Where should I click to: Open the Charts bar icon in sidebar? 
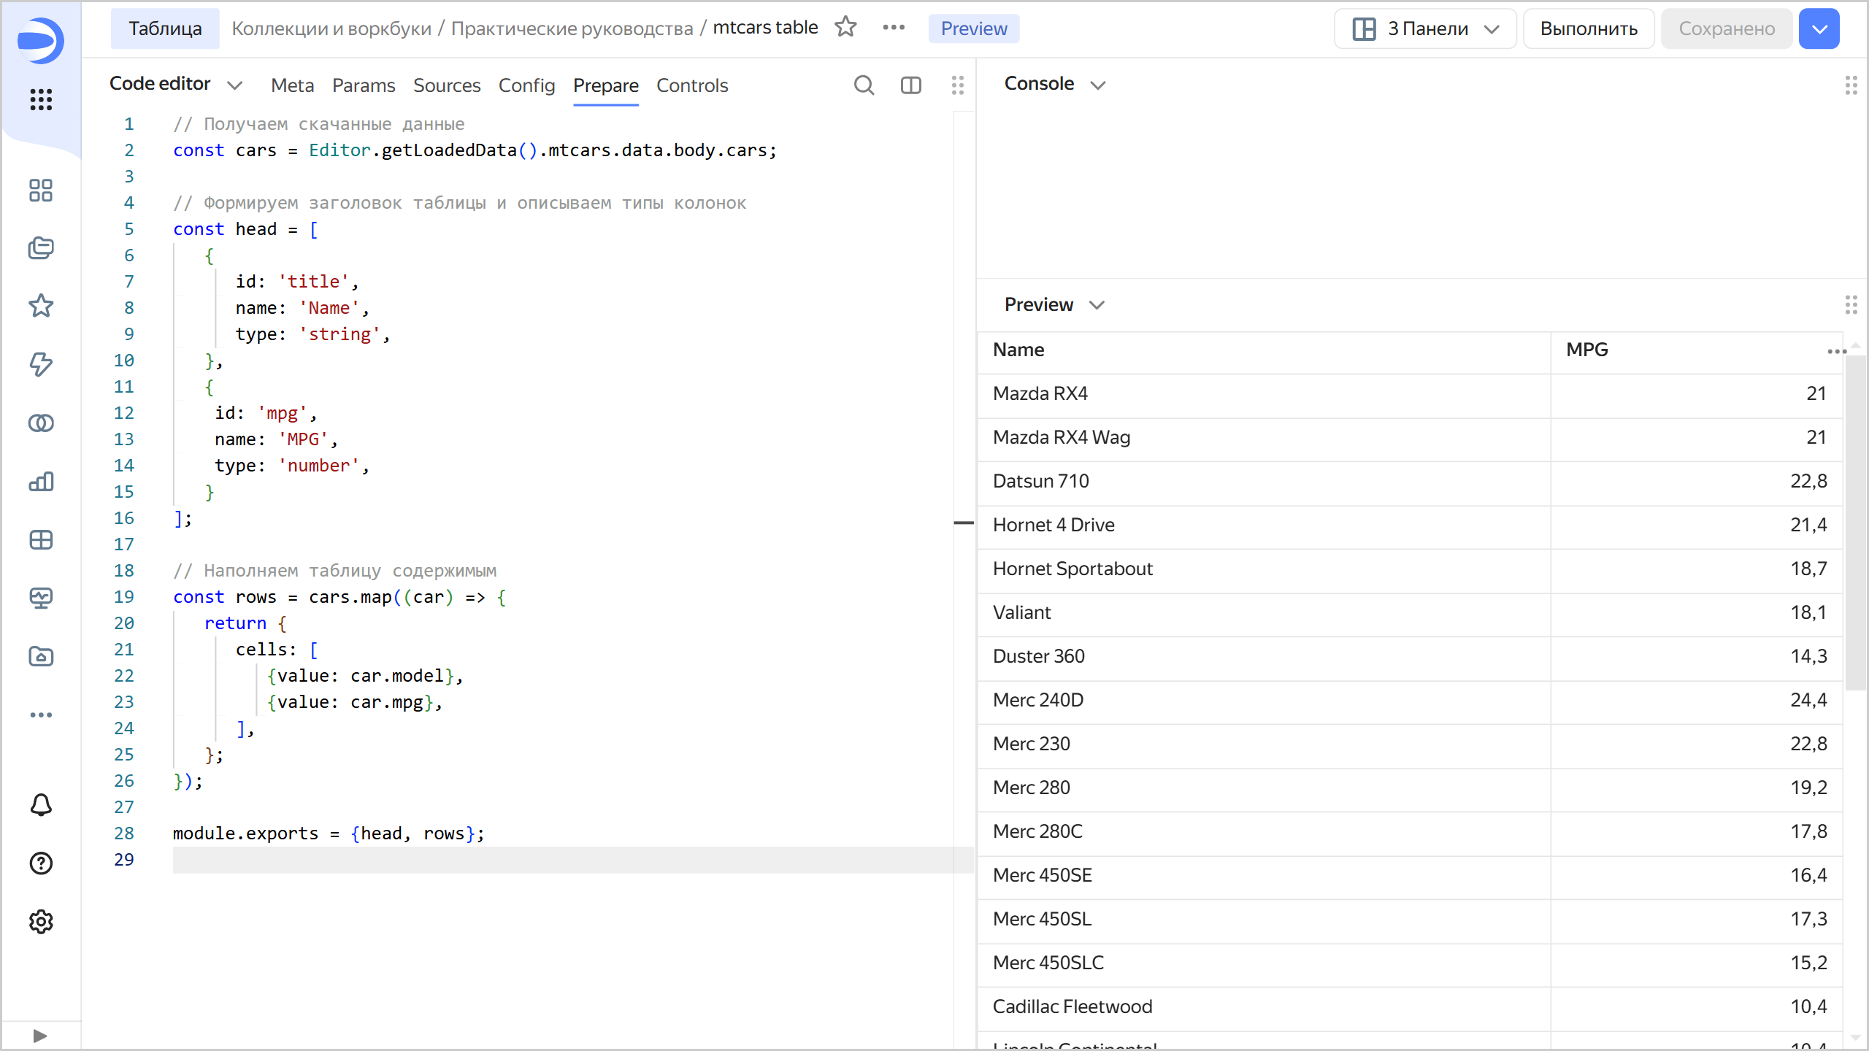pos(41,482)
